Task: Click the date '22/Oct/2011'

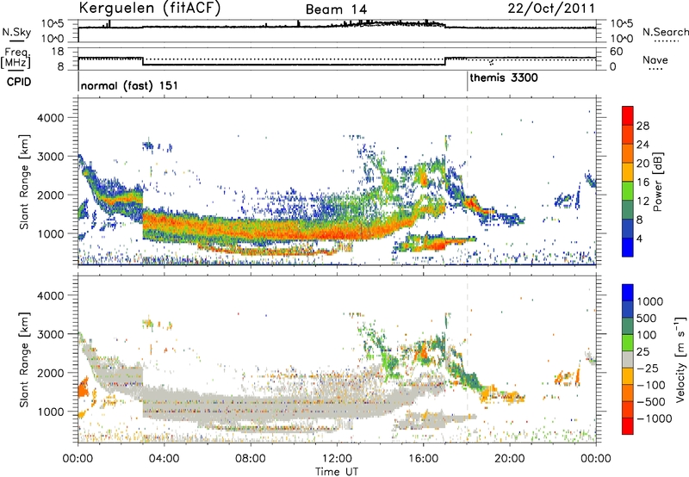Action: pyautogui.click(x=551, y=9)
